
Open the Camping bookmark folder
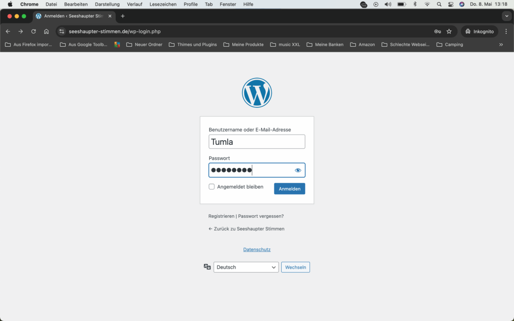450,45
